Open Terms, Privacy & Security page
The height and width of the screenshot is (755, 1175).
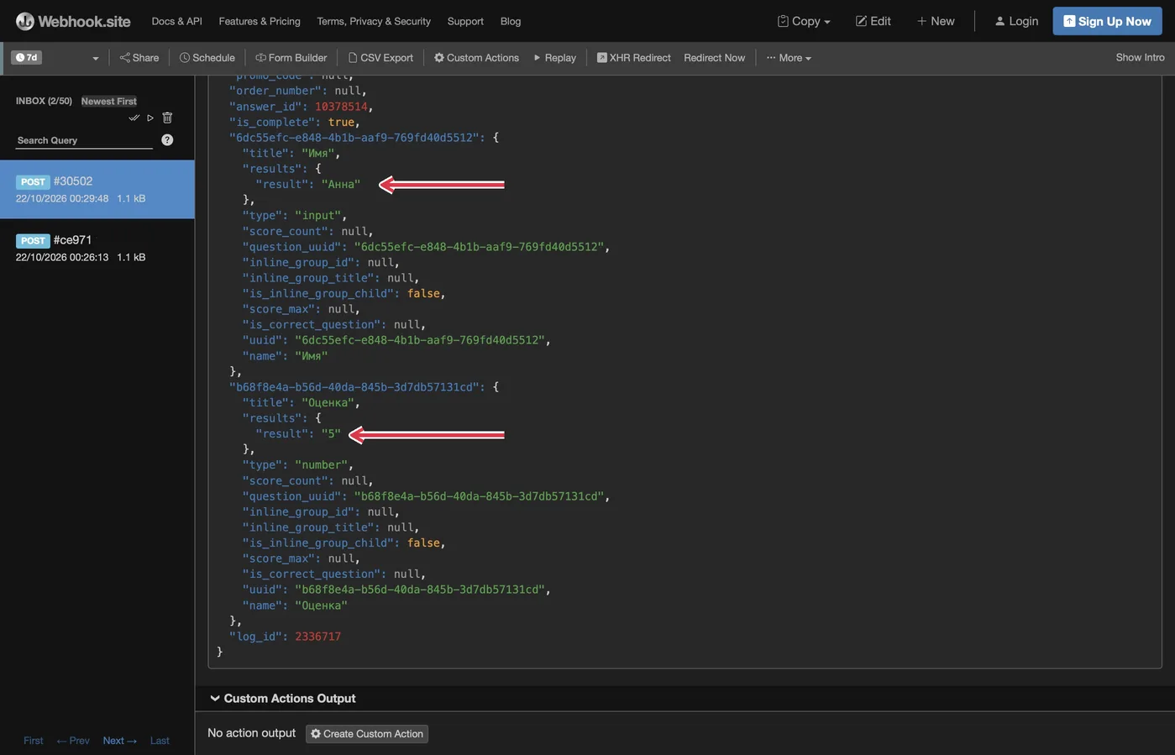[x=374, y=21]
